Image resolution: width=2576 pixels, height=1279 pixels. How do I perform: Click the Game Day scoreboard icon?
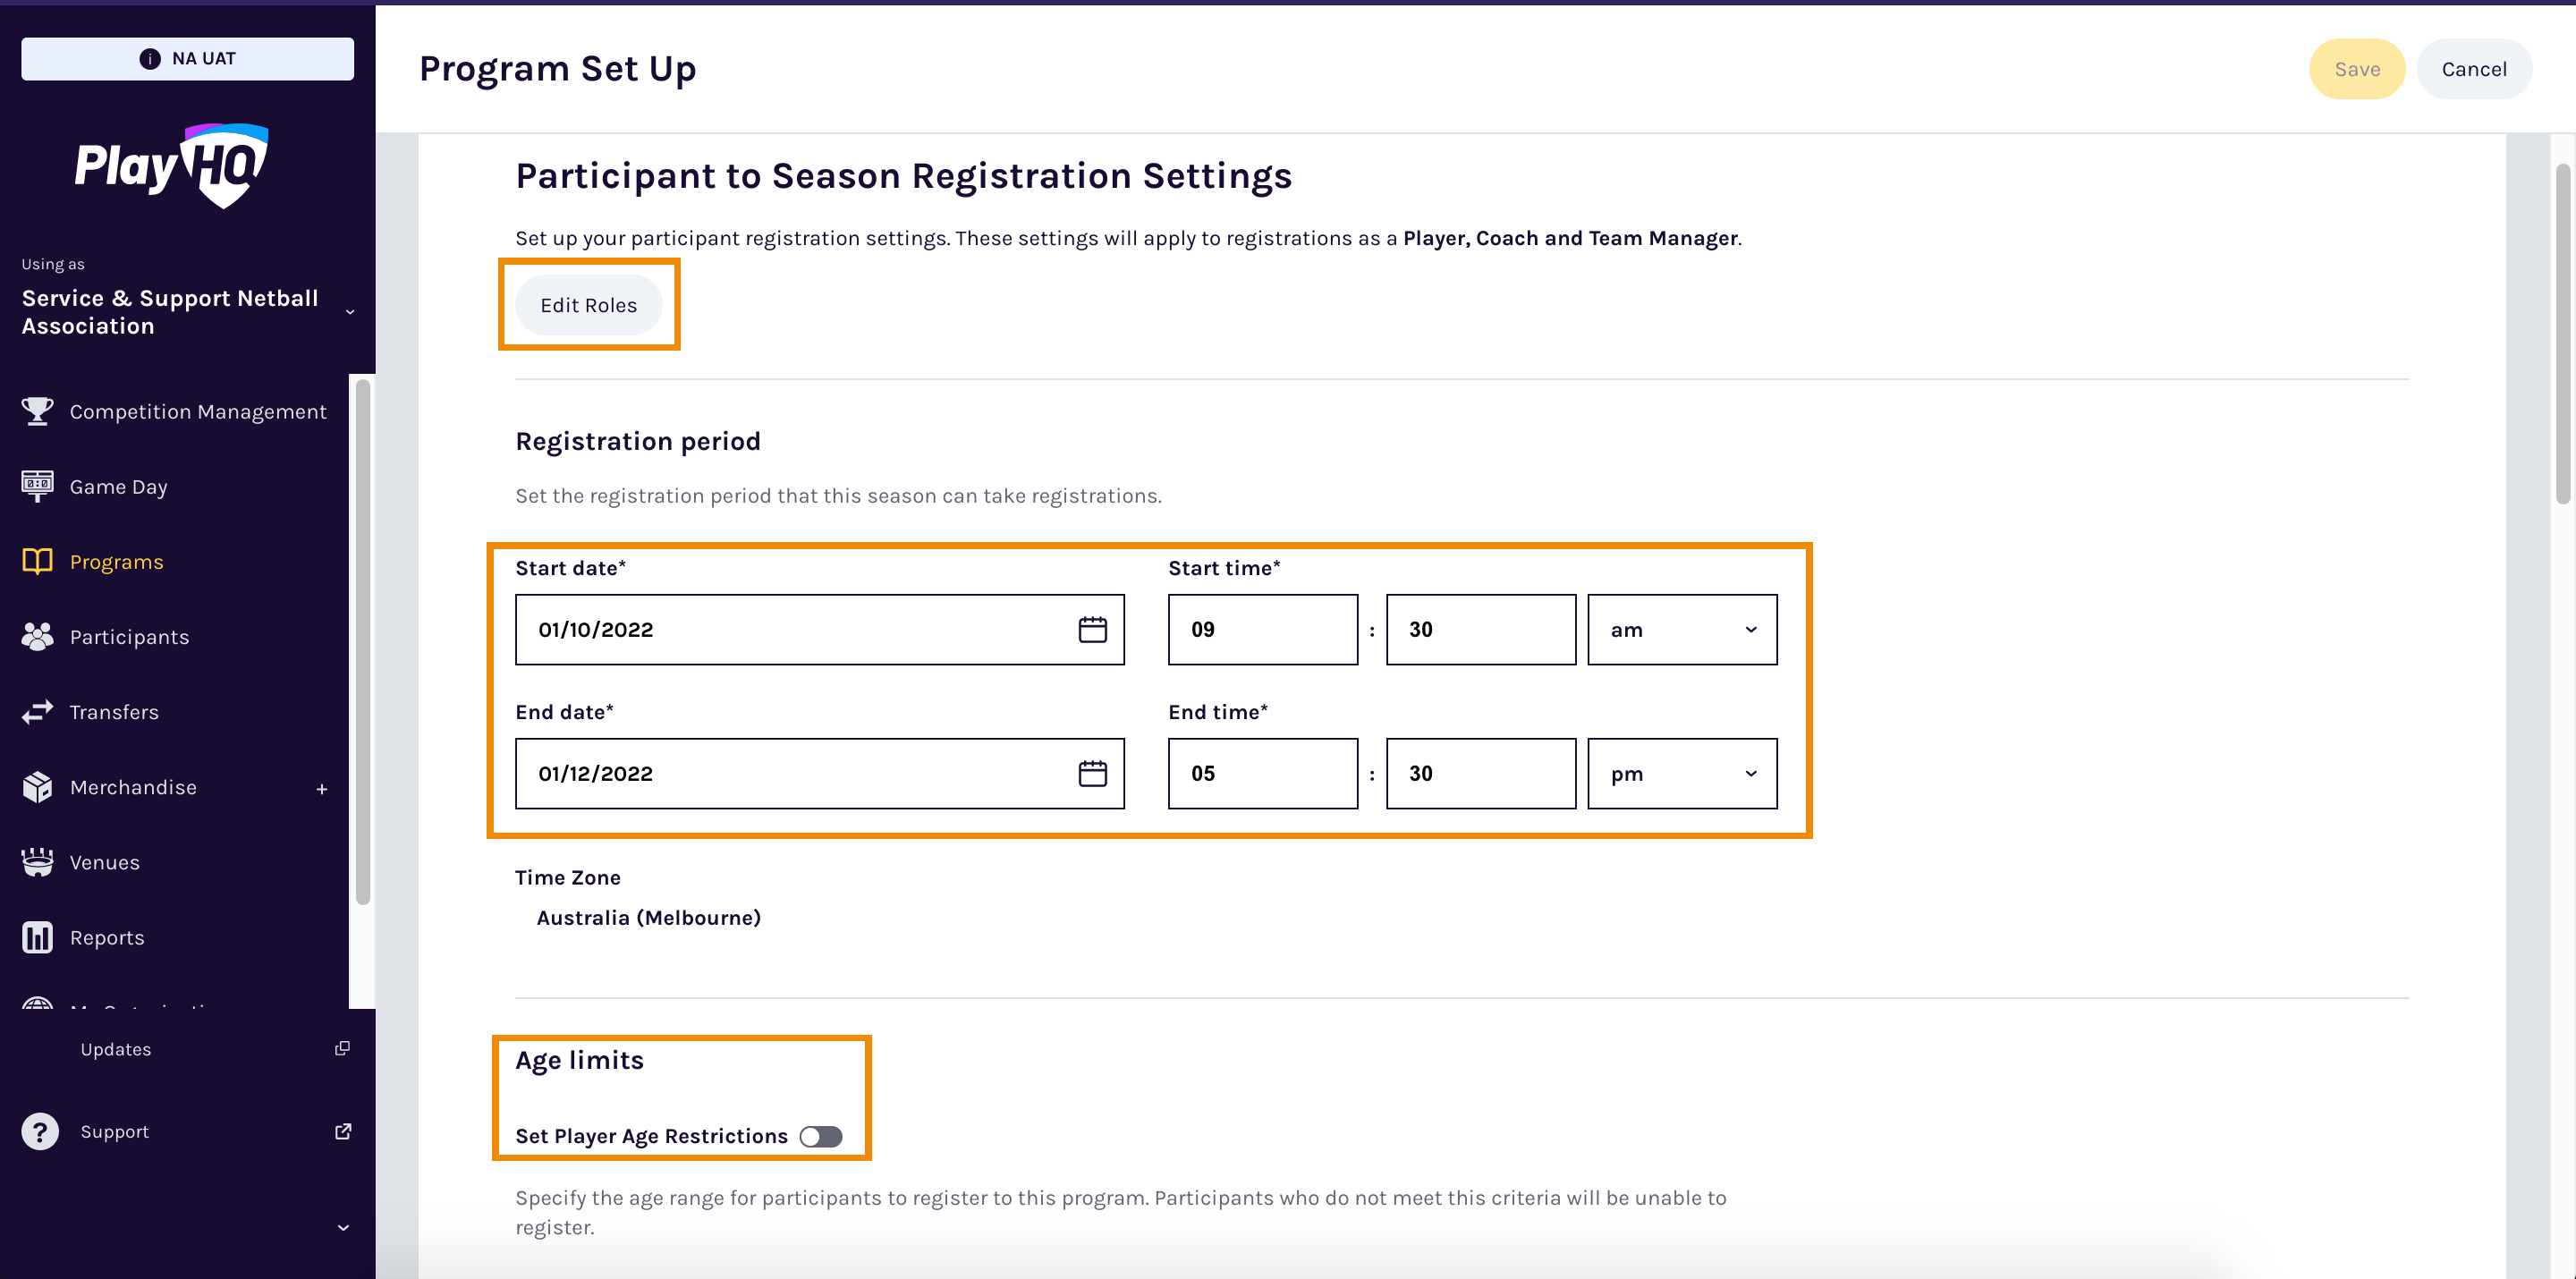[37, 486]
